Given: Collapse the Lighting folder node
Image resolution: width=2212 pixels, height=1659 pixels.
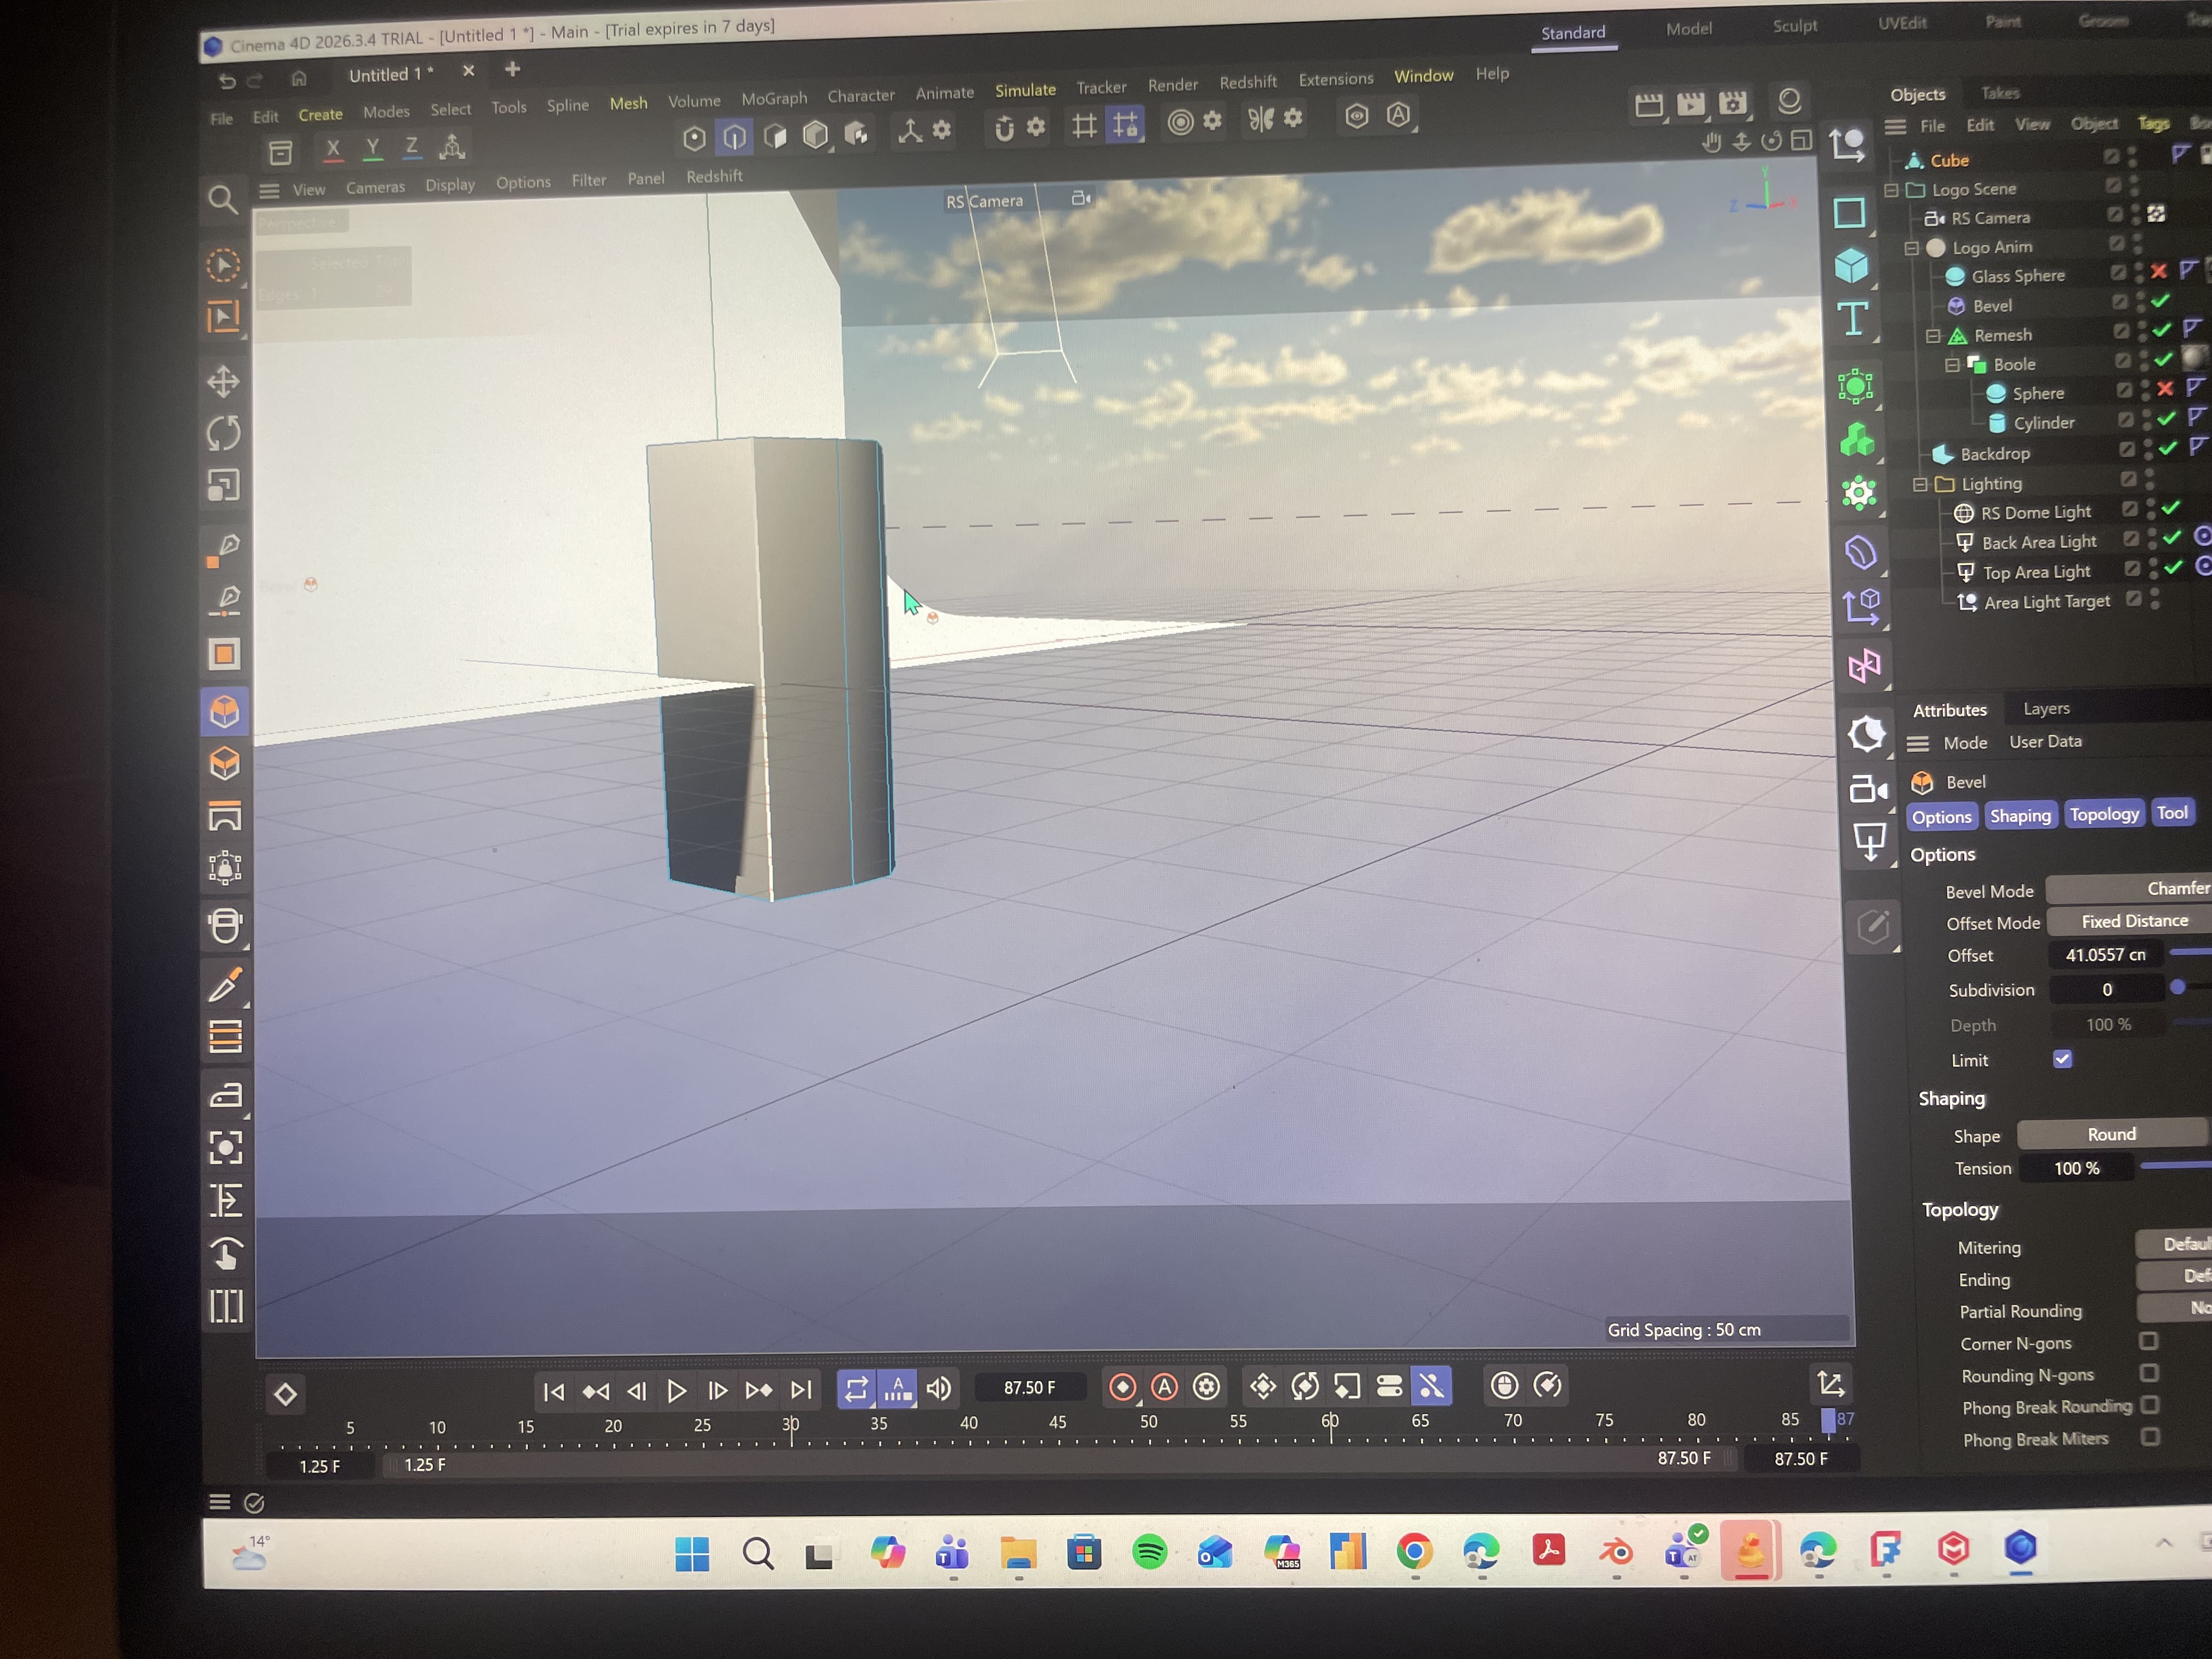Looking at the screenshot, I should click(1920, 485).
